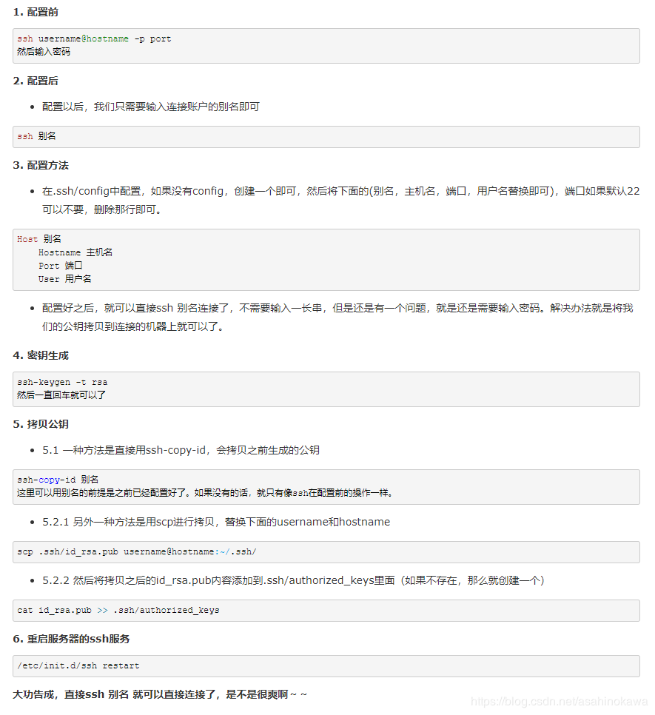This screenshot has width=655, height=715.
Task: Click the bullet line "5.1 一种方法是直接用ssh-copy-id"
Action: click(181, 450)
